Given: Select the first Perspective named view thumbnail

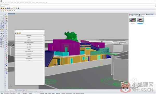Looking at the screenshot, I should 133,20.
